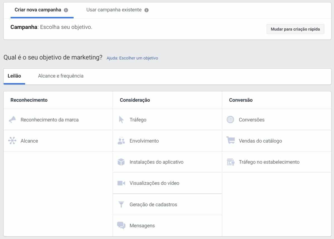The width and height of the screenshot is (334, 239).
Task: Choose the Mensagens objective label
Action: pos(142,226)
